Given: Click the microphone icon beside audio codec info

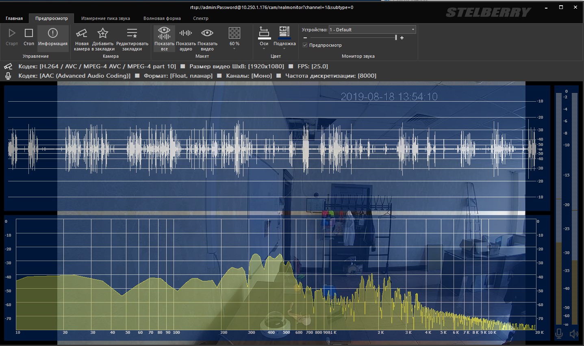Looking at the screenshot, I should (x=8, y=76).
